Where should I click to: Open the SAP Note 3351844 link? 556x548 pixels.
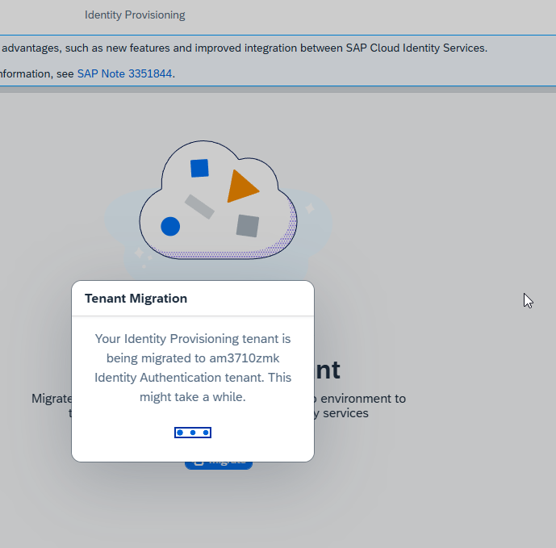[x=124, y=73]
